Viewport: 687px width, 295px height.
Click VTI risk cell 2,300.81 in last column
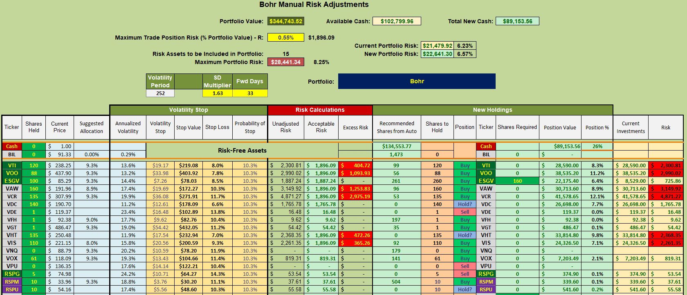click(666, 165)
